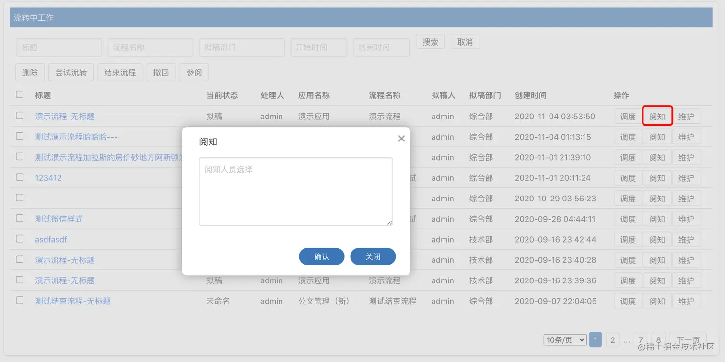Click 维护 in the 2020-11-01 20:11:24 row
The image size is (725, 362).
(x=686, y=178)
